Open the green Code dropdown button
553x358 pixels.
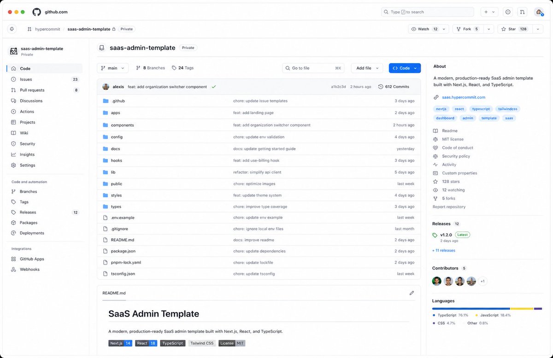pyautogui.click(x=405, y=68)
